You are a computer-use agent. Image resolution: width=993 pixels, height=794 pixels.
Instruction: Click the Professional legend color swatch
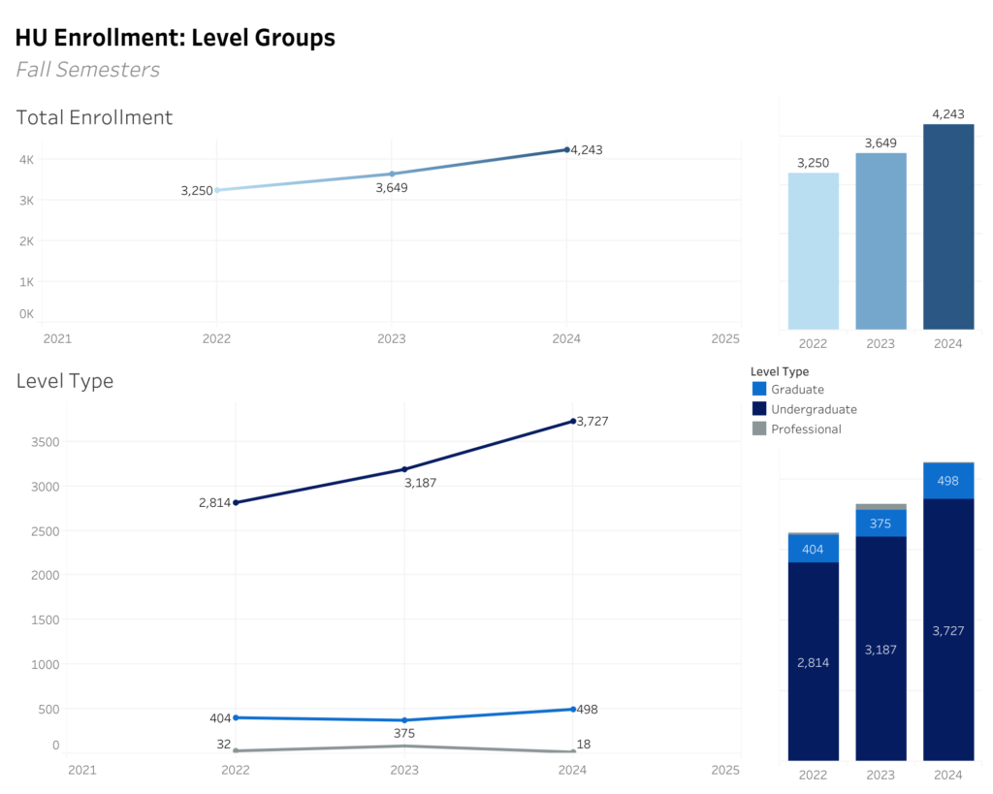pyautogui.click(x=758, y=429)
